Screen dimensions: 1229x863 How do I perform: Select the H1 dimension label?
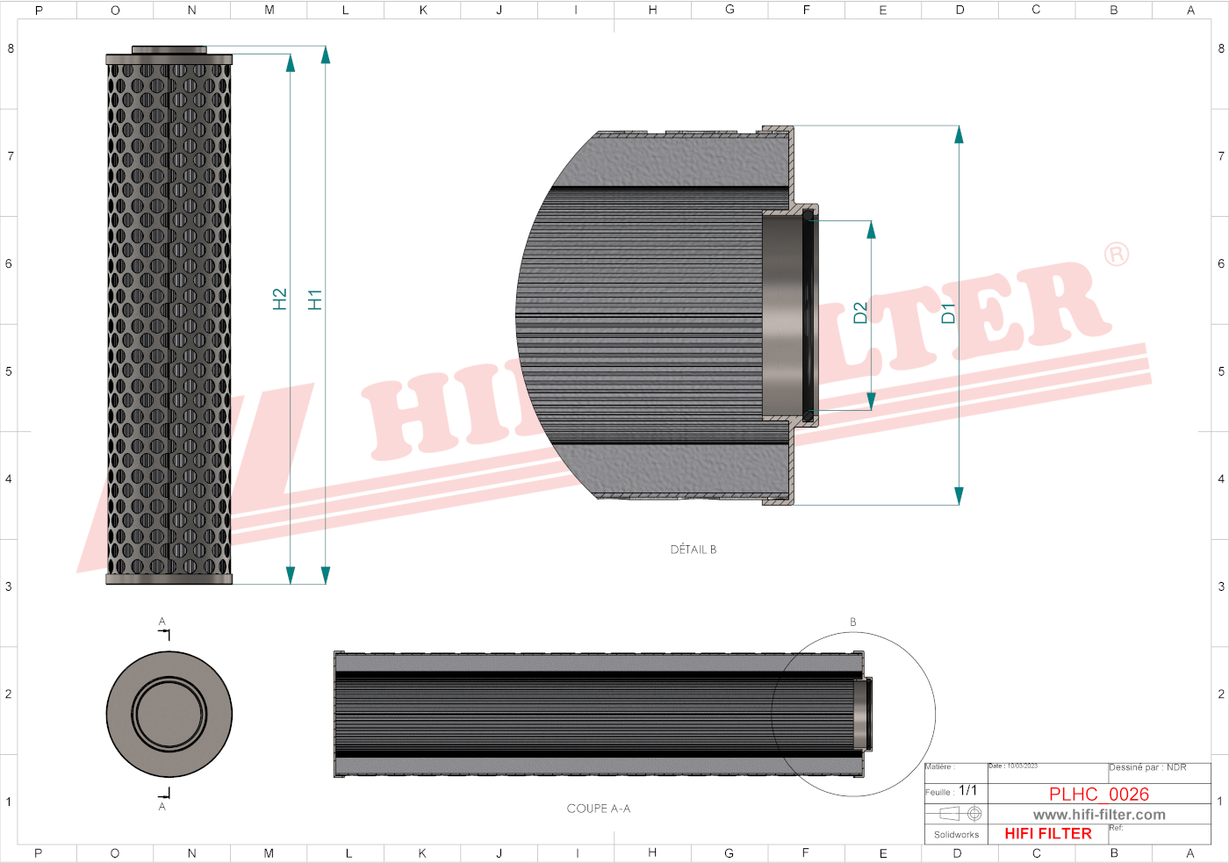[315, 299]
